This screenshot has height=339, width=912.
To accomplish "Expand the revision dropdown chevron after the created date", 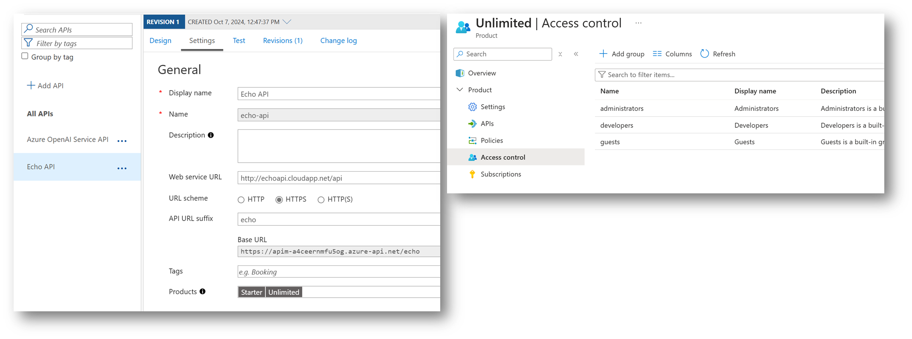I will 287,22.
